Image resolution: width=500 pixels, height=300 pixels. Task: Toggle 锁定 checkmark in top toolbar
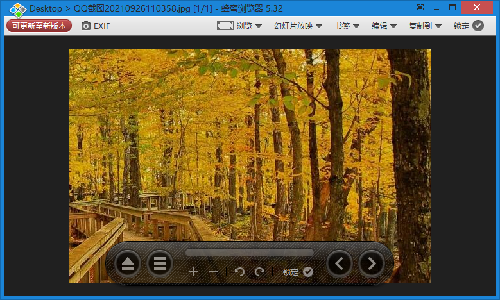(x=478, y=26)
